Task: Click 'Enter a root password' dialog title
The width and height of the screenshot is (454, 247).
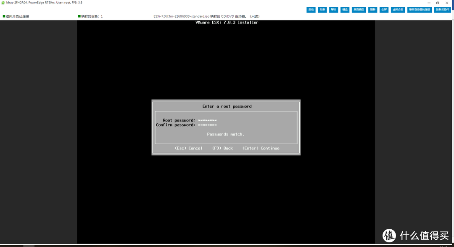Action: (x=227, y=106)
